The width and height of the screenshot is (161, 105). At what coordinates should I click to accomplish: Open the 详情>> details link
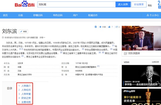[x=42, y=38]
